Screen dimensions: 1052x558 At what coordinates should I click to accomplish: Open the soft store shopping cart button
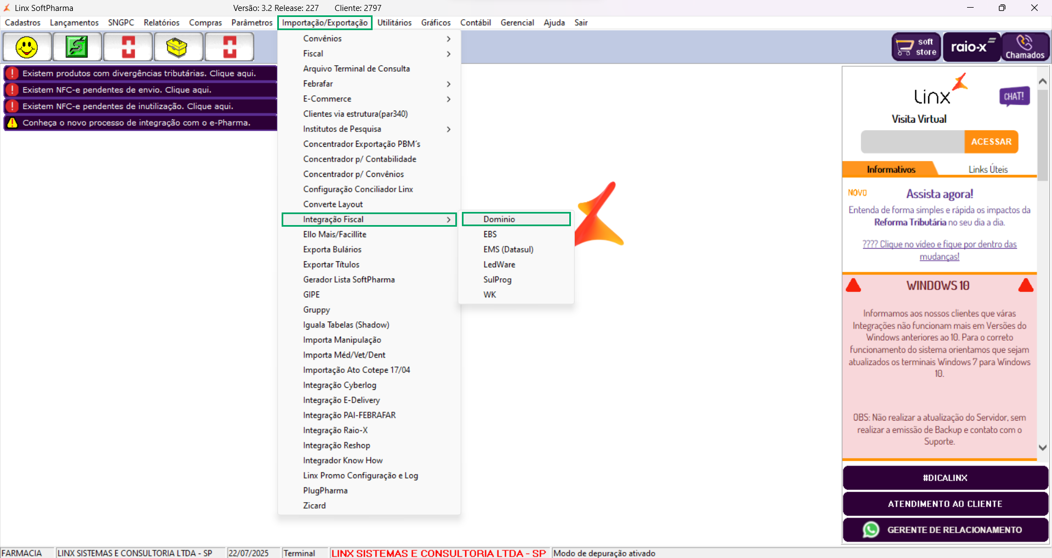916,47
